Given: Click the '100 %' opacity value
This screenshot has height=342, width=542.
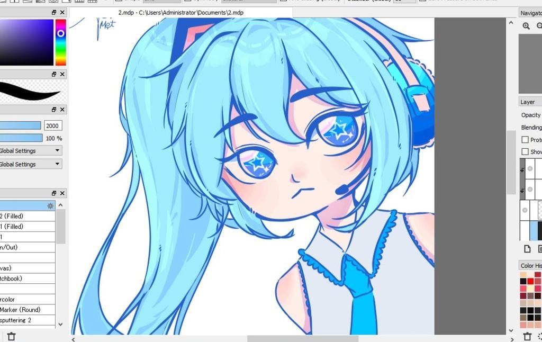Looking at the screenshot, I should (54, 138).
